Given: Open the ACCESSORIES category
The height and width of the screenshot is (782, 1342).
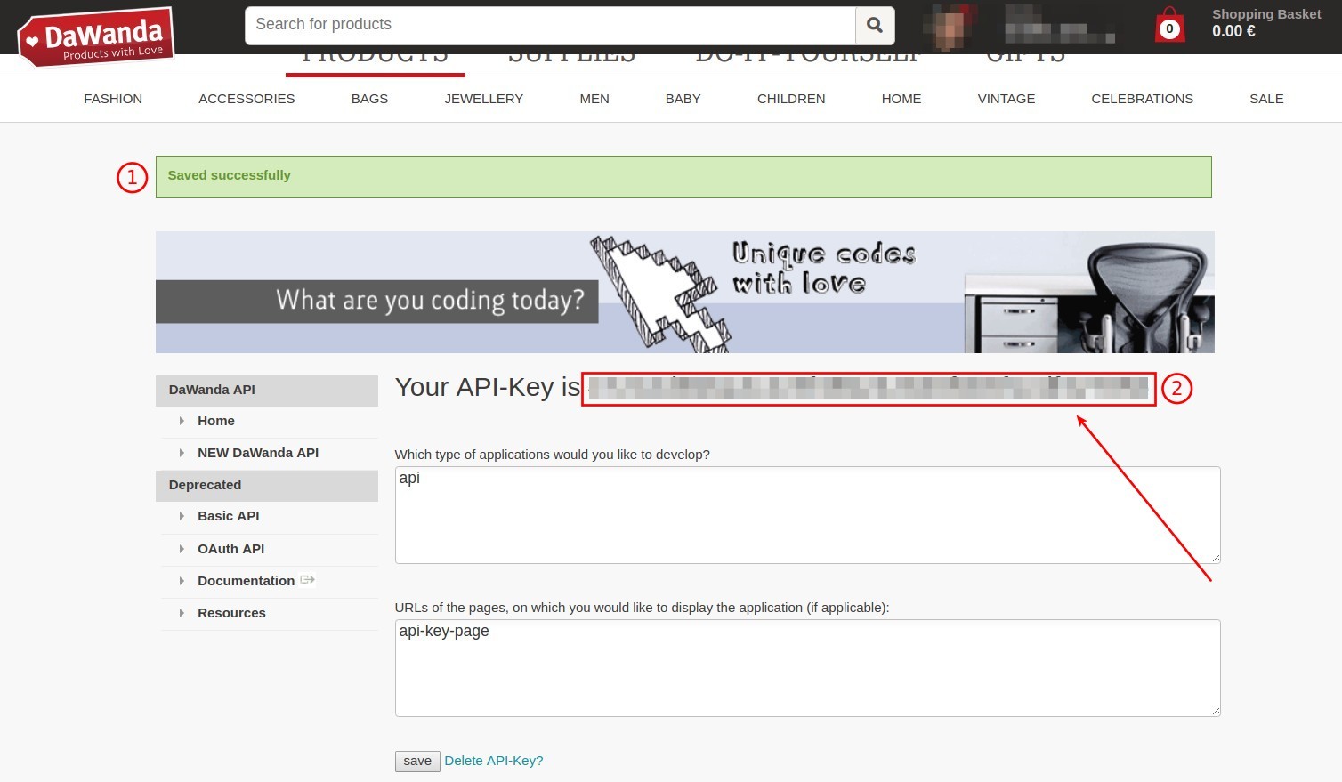Looking at the screenshot, I should tap(247, 99).
